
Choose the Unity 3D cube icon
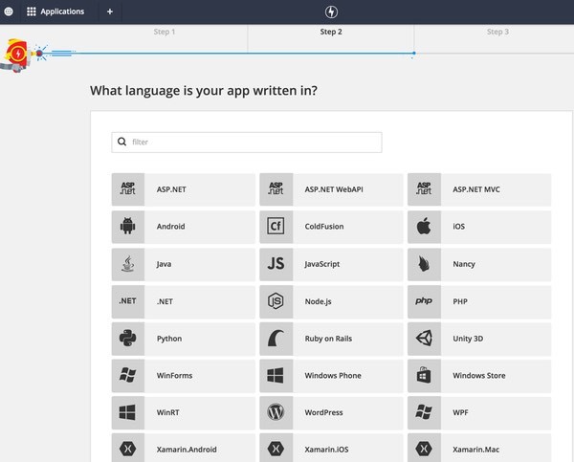coord(424,338)
